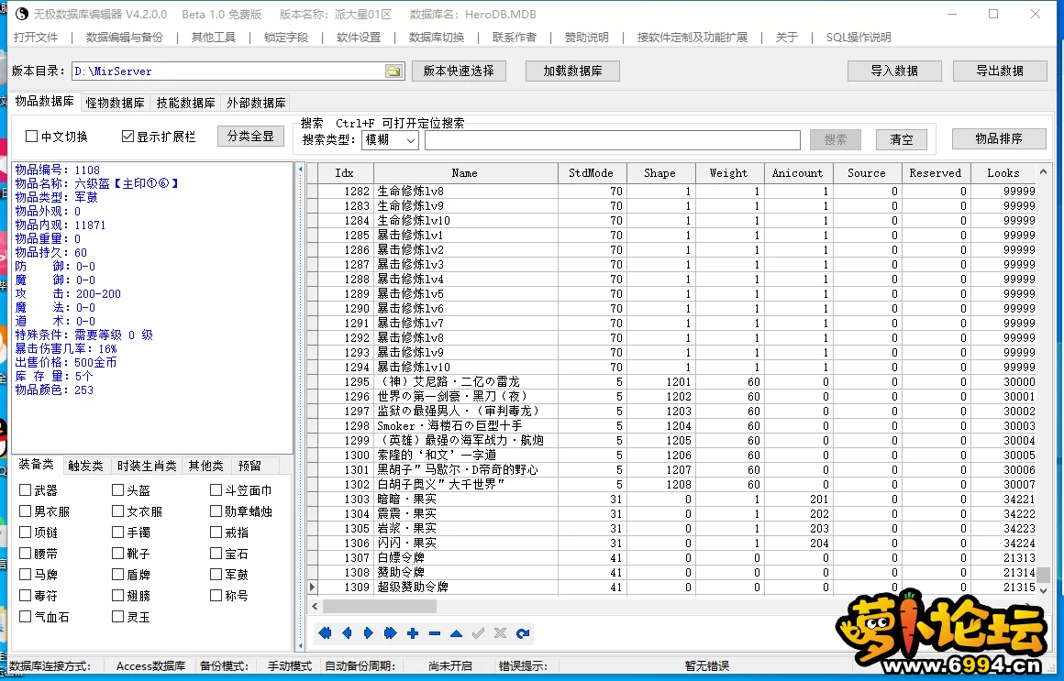Click the Name column header
Screen dimensions: 1064x681
(465, 173)
